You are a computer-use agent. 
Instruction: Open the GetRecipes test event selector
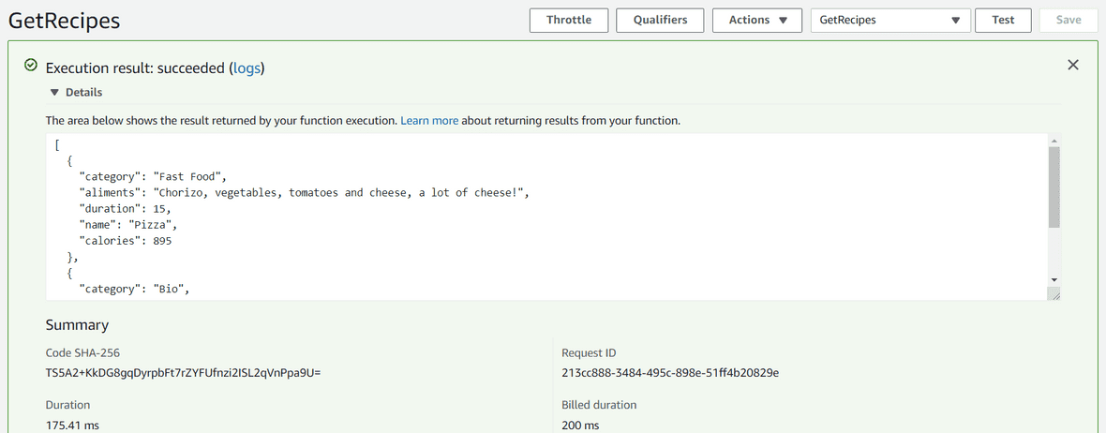(x=889, y=20)
